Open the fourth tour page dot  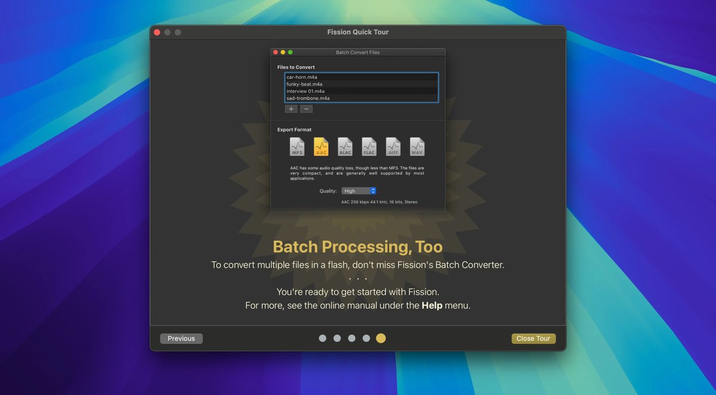(x=366, y=338)
